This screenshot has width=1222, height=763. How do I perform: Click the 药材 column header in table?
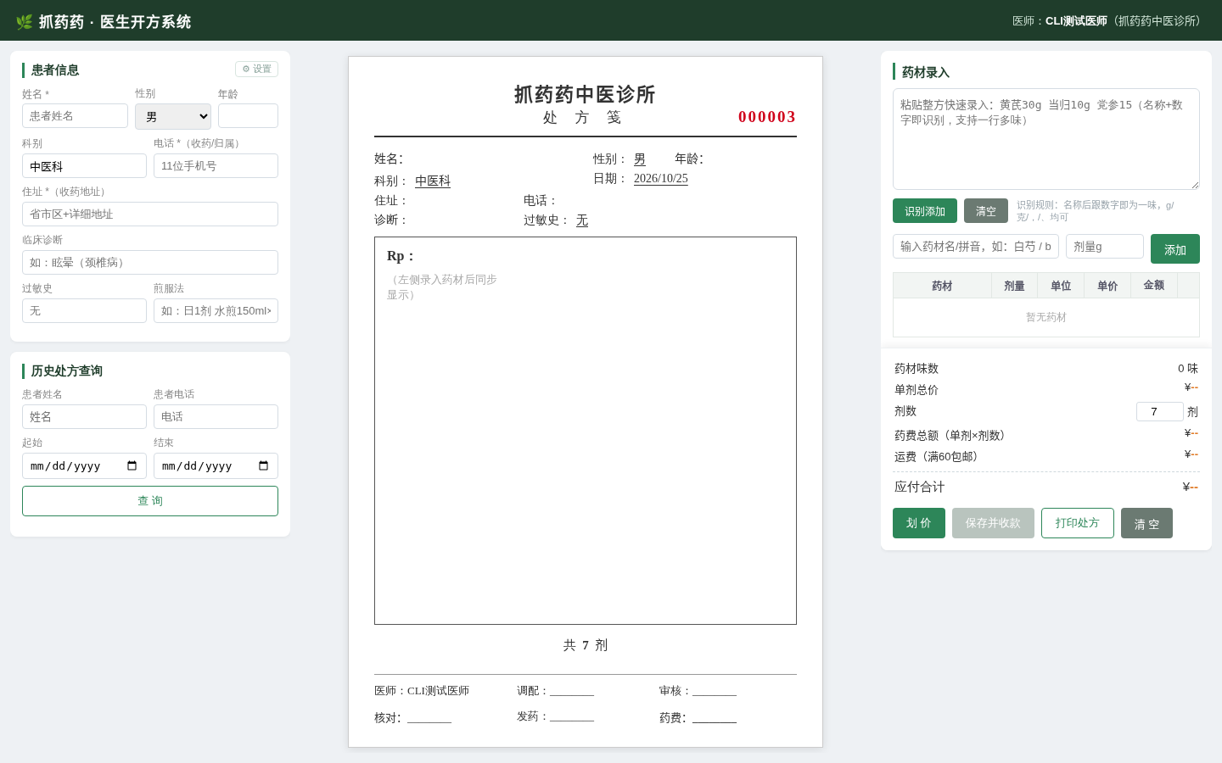pyautogui.click(x=942, y=286)
